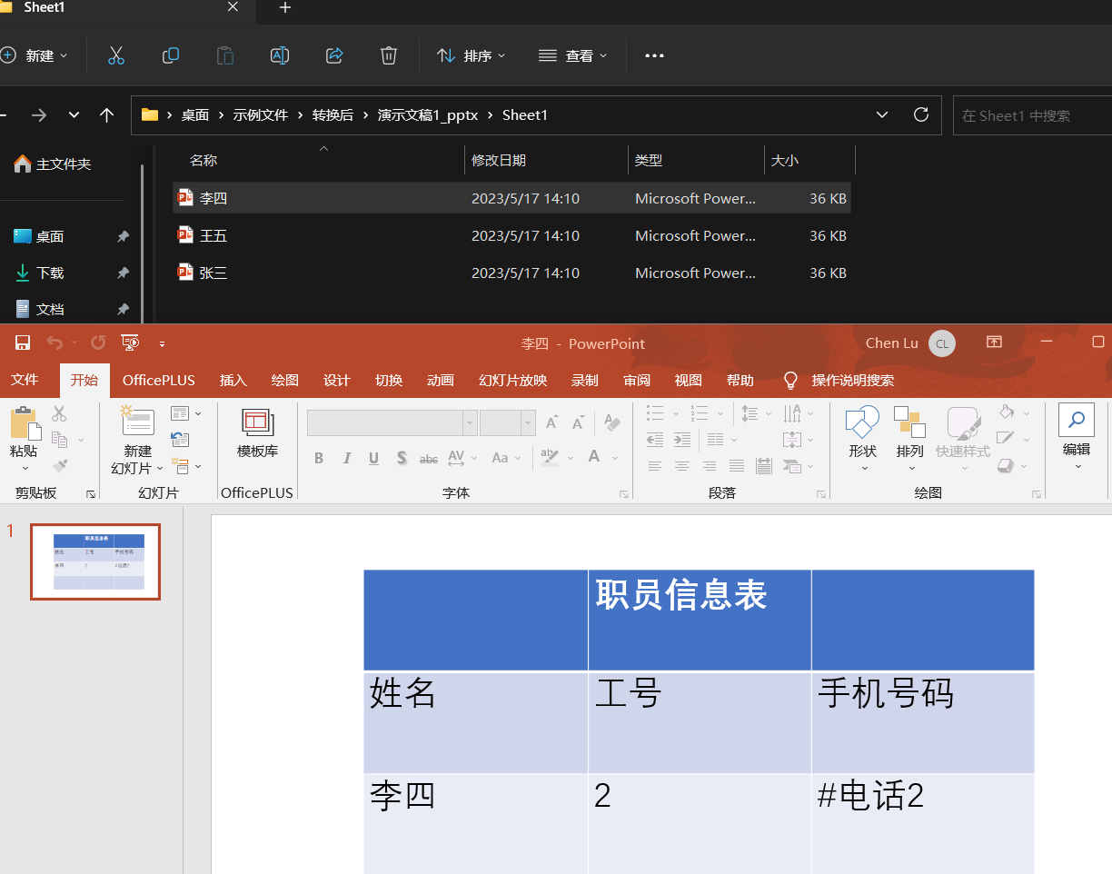Click the Save icon in PowerPoint
This screenshot has height=874, width=1112.
point(23,343)
